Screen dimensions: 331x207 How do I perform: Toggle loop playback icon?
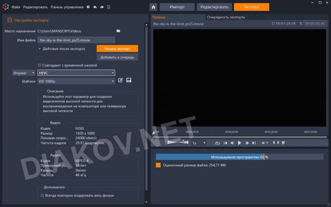217,143
